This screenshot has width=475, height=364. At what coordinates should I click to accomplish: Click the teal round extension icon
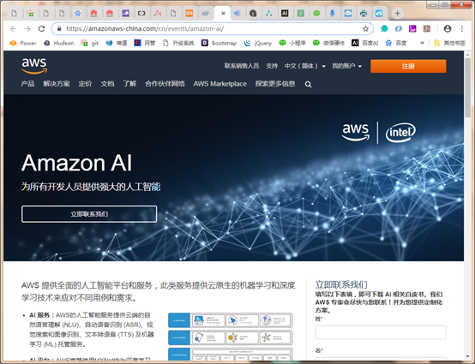pos(384,29)
